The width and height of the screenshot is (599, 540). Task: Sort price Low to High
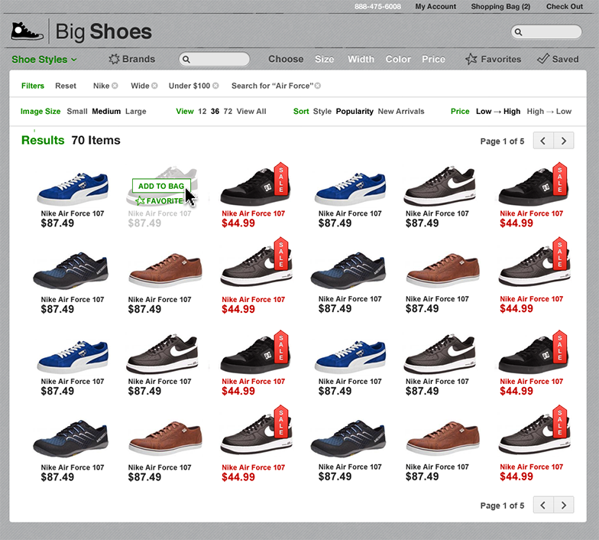(x=498, y=112)
